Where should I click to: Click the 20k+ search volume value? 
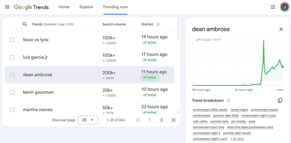pyautogui.click(x=107, y=91)
